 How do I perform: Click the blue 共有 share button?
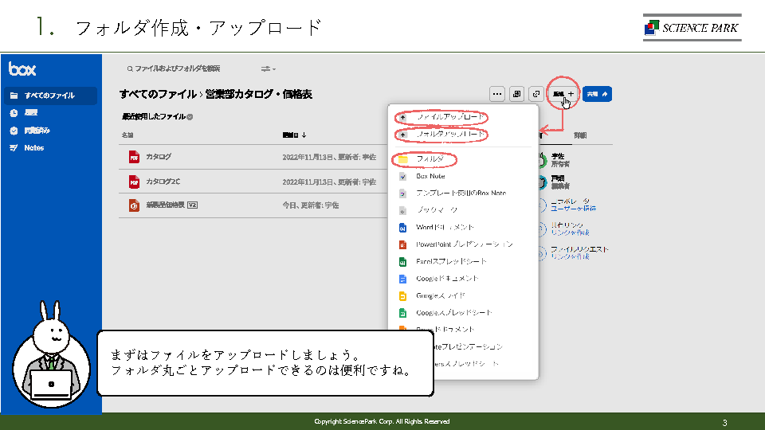pos(597,94)
